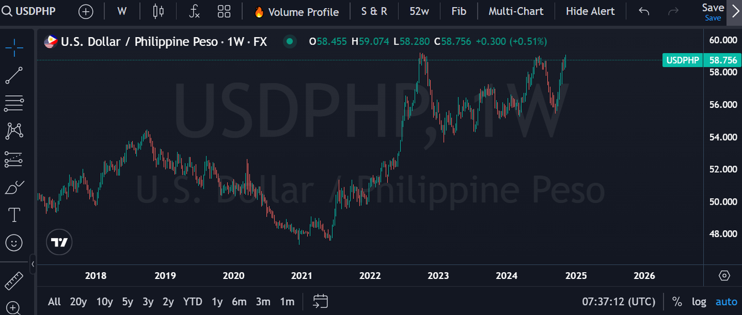
Task: Click the 52w button
Action: pyautogui.click(x=419, y=12)
